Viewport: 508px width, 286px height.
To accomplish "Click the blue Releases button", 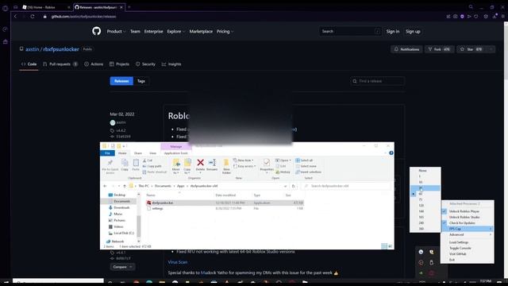I will tap(121, 81).
